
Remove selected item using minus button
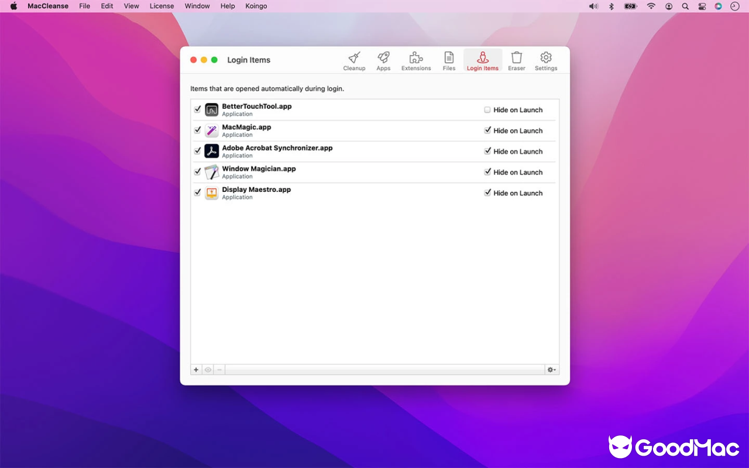coord(219,369)
